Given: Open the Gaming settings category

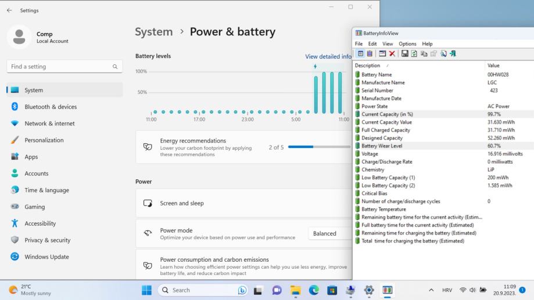Looking at the screenshot, I should pos(64,207).
